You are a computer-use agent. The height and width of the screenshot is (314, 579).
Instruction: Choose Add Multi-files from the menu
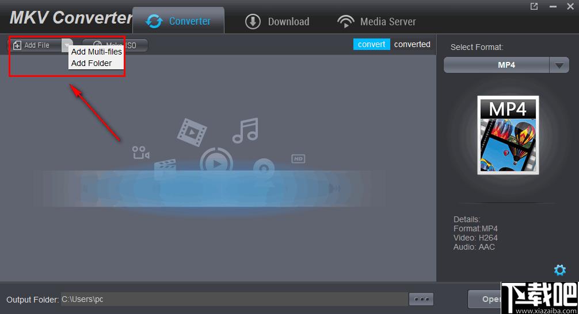click(96, 52)
